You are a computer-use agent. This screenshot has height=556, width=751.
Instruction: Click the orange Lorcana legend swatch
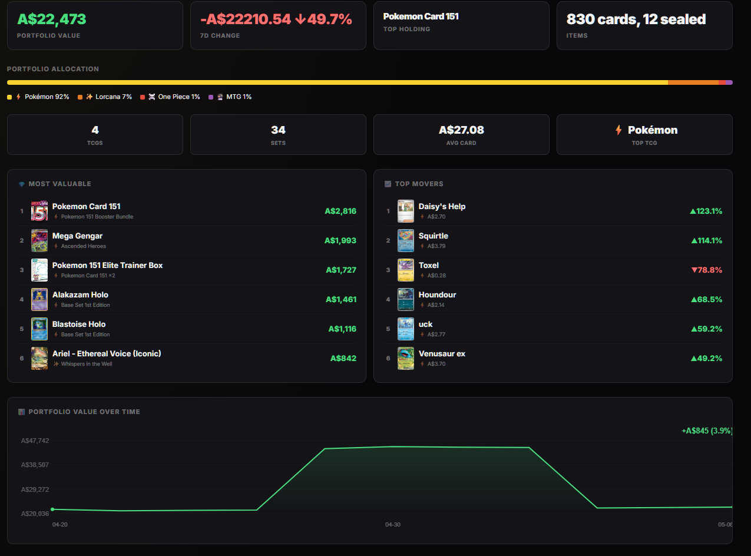[x=80, y=97]
